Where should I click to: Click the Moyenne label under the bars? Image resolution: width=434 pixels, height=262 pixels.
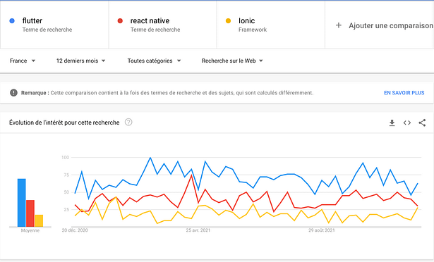click(x=30, y=230)
